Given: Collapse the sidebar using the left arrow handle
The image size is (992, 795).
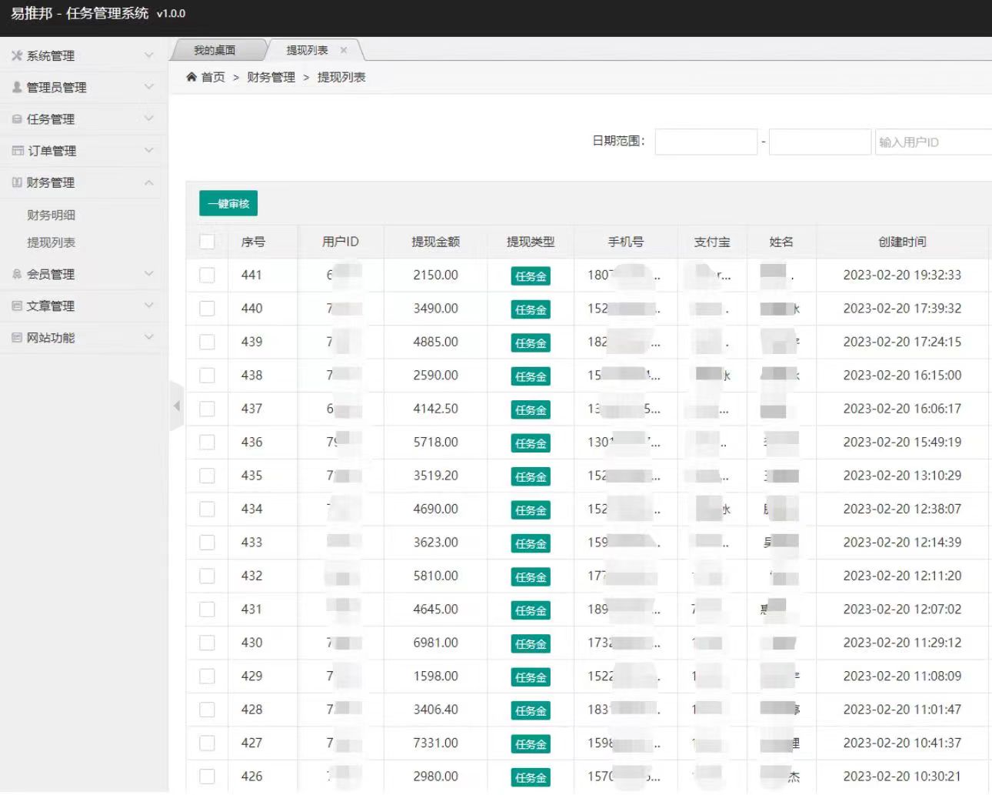Looking at the screenshot, I should pyautogui.click(x=176, y=406).
